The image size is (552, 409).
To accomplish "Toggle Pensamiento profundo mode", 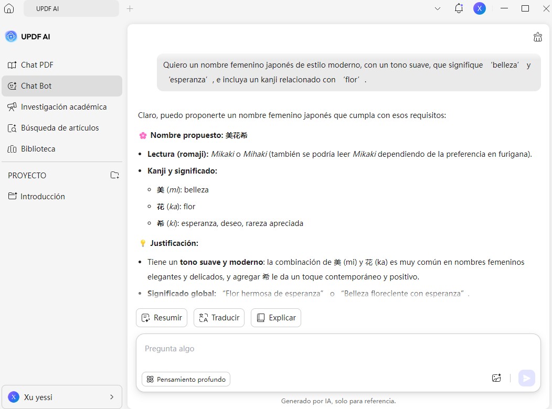I will [x=186, y=379].
